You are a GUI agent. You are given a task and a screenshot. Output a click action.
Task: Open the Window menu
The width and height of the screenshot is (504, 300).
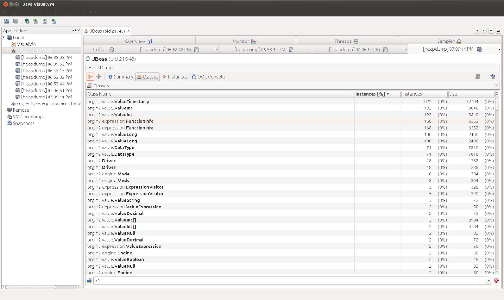[77, 13]
